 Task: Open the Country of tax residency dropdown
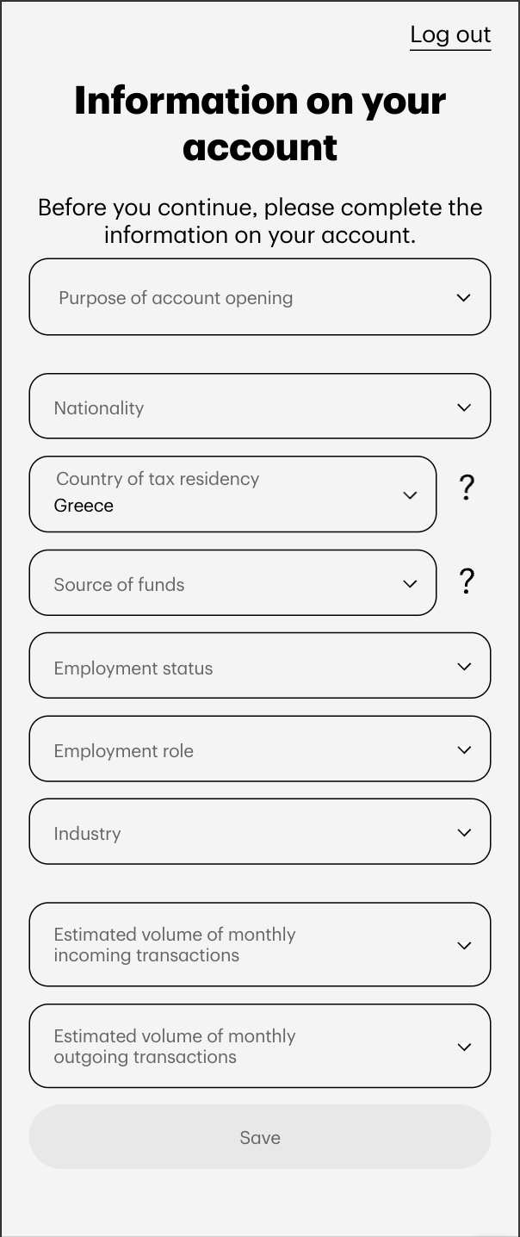(x=232, y=494)
